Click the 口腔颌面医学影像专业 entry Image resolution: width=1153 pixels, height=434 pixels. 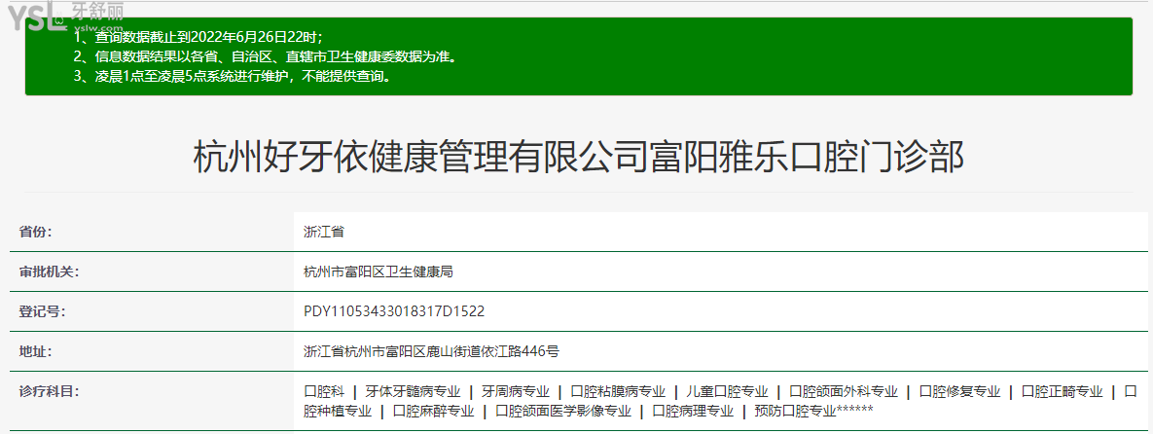pos(563,412)
